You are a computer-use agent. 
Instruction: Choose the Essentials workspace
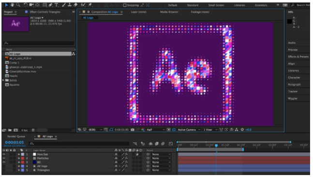(261, 5)
